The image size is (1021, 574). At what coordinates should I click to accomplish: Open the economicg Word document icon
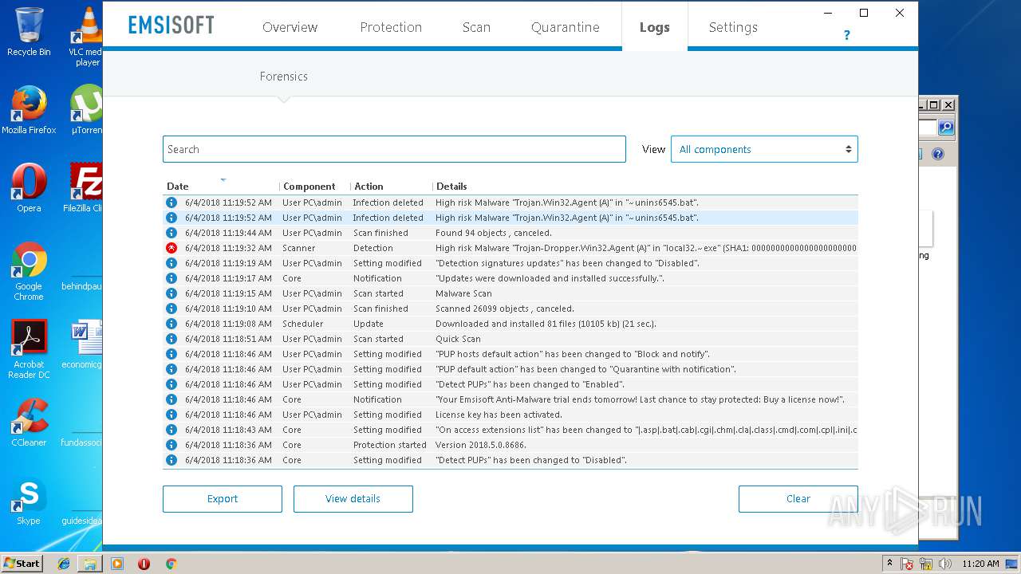(83, 344)
